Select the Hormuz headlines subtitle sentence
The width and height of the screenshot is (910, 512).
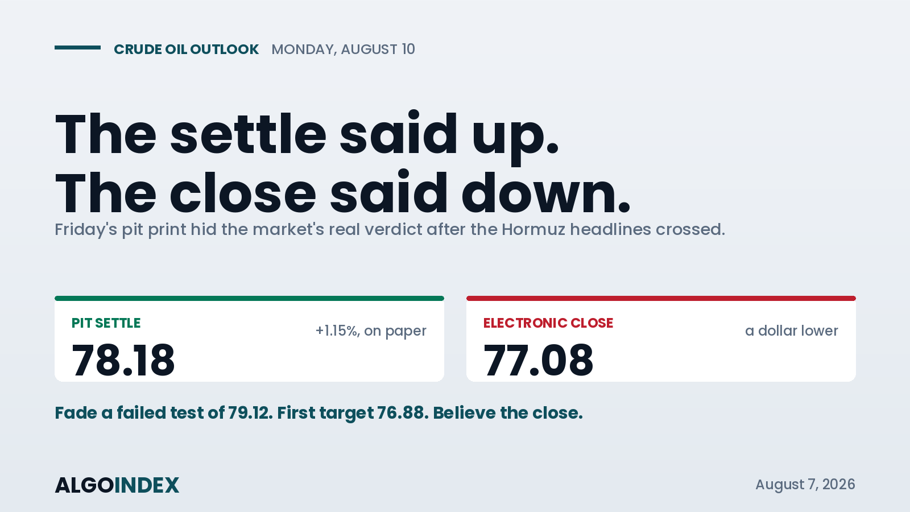[390, 229]
